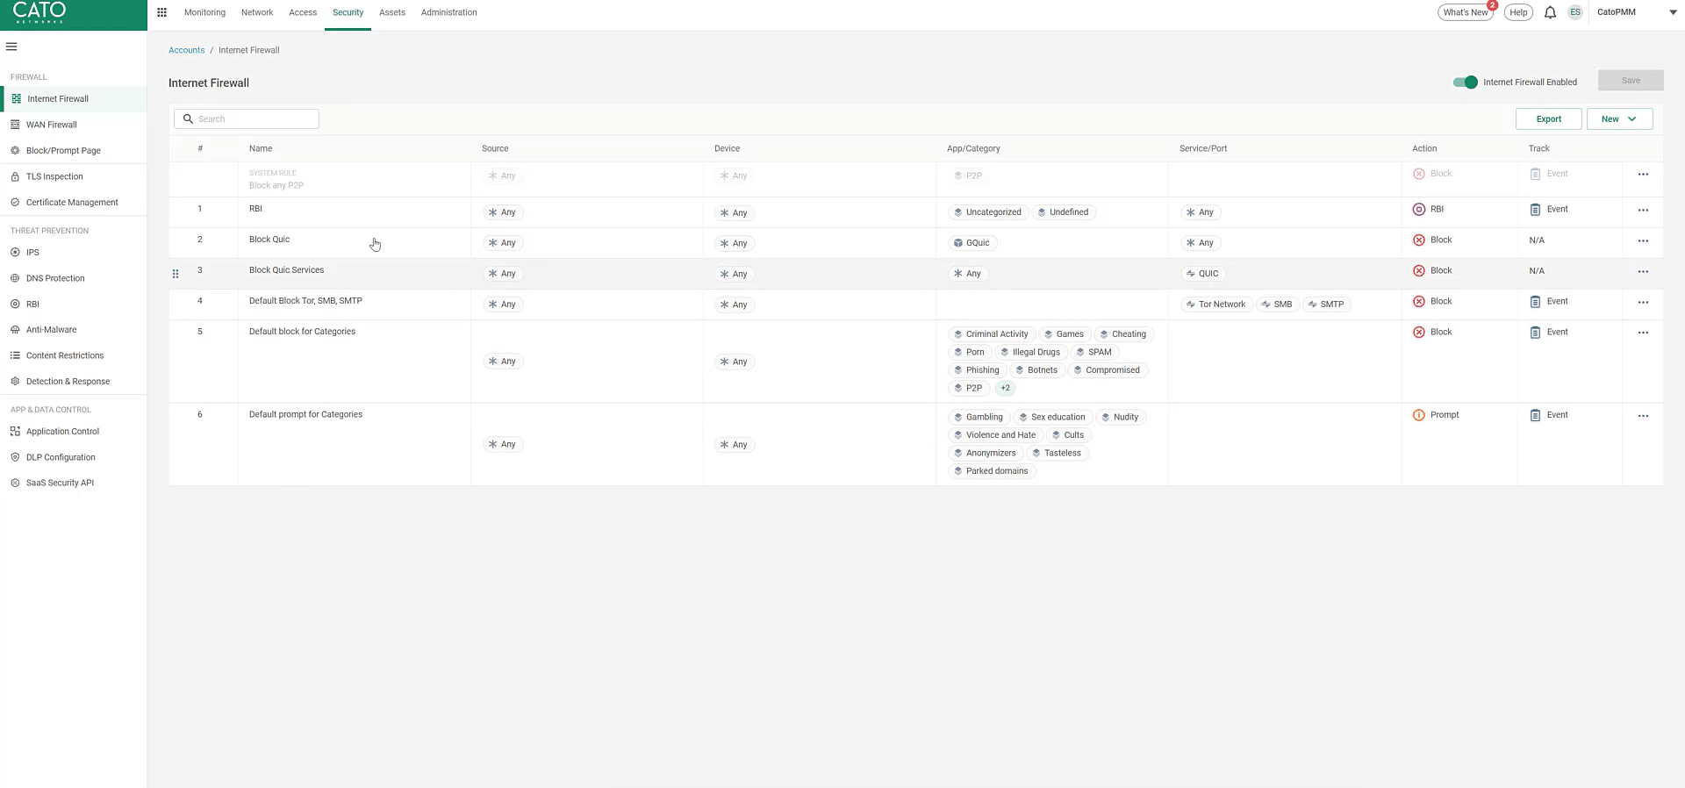Go to Accounts breadcrumb link
1685x788 pixels.
click(186, 50)
